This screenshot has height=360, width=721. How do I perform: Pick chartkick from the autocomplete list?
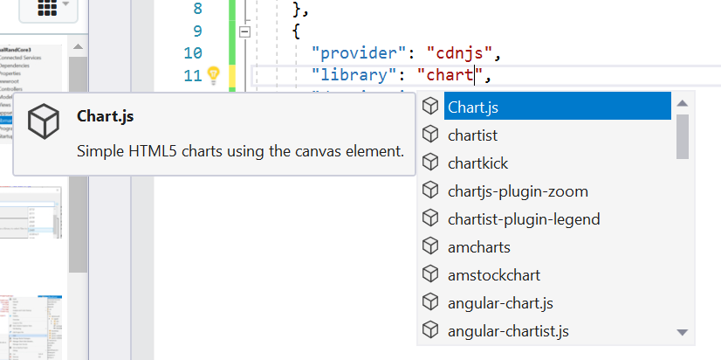click(477, 163)
